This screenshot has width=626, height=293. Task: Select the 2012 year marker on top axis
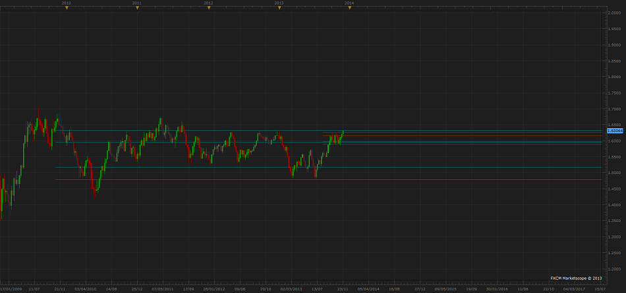(208, 8)
